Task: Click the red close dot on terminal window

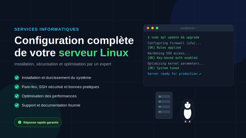Action: 148,28
